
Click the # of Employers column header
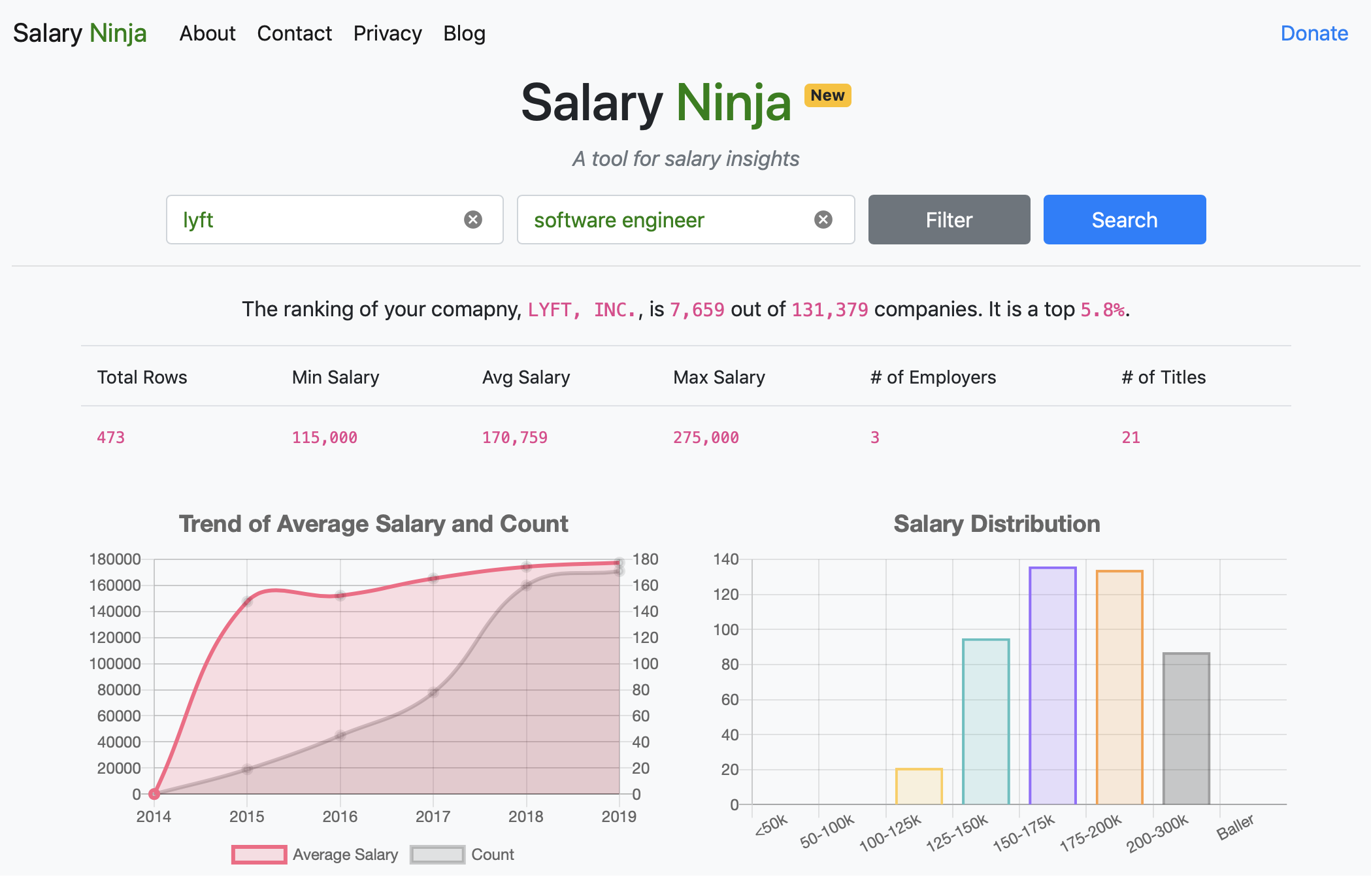click(933, 377)
